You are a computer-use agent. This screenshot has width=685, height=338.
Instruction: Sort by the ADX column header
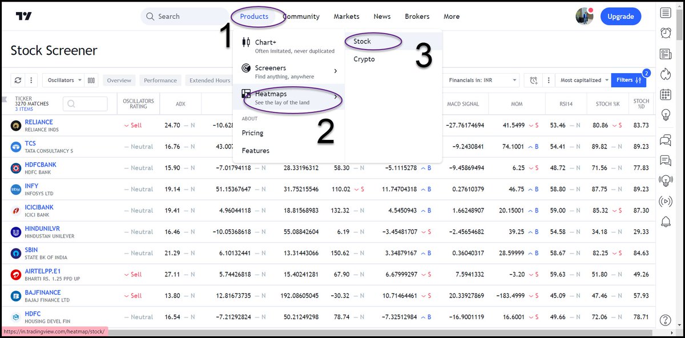(180, 104)
